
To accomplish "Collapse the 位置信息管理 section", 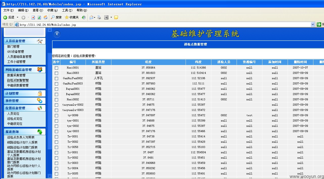I will (25, 108).
